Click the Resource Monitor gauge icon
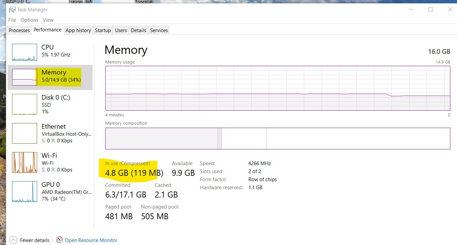Screen dimensions: 457x245 tap(60, 240)
